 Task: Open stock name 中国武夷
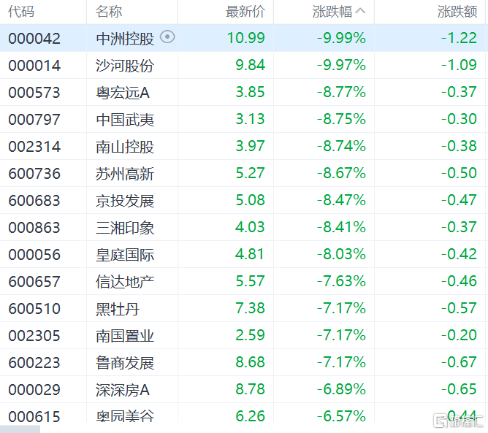125,120
